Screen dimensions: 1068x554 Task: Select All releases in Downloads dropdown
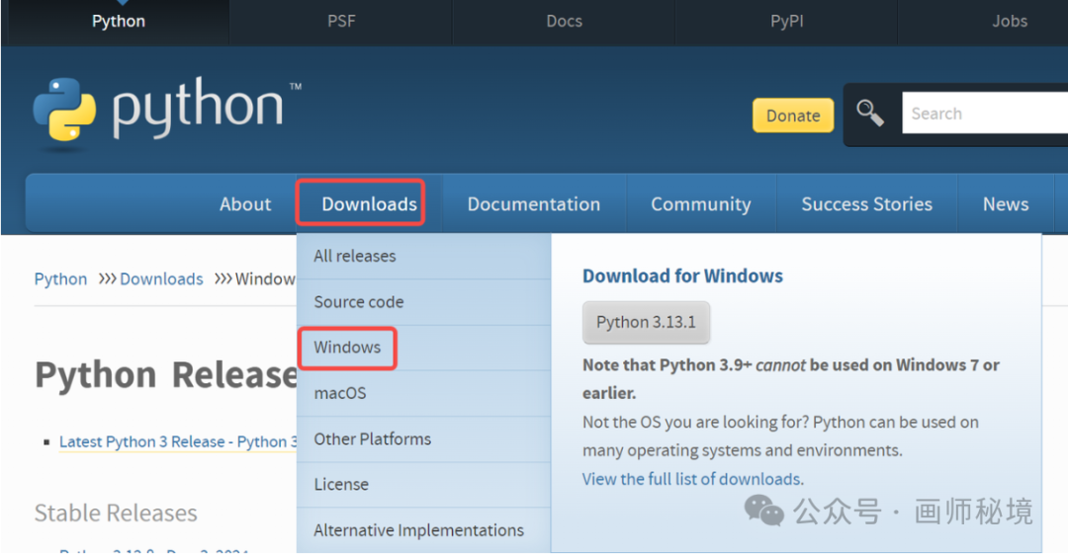point(423,257)
